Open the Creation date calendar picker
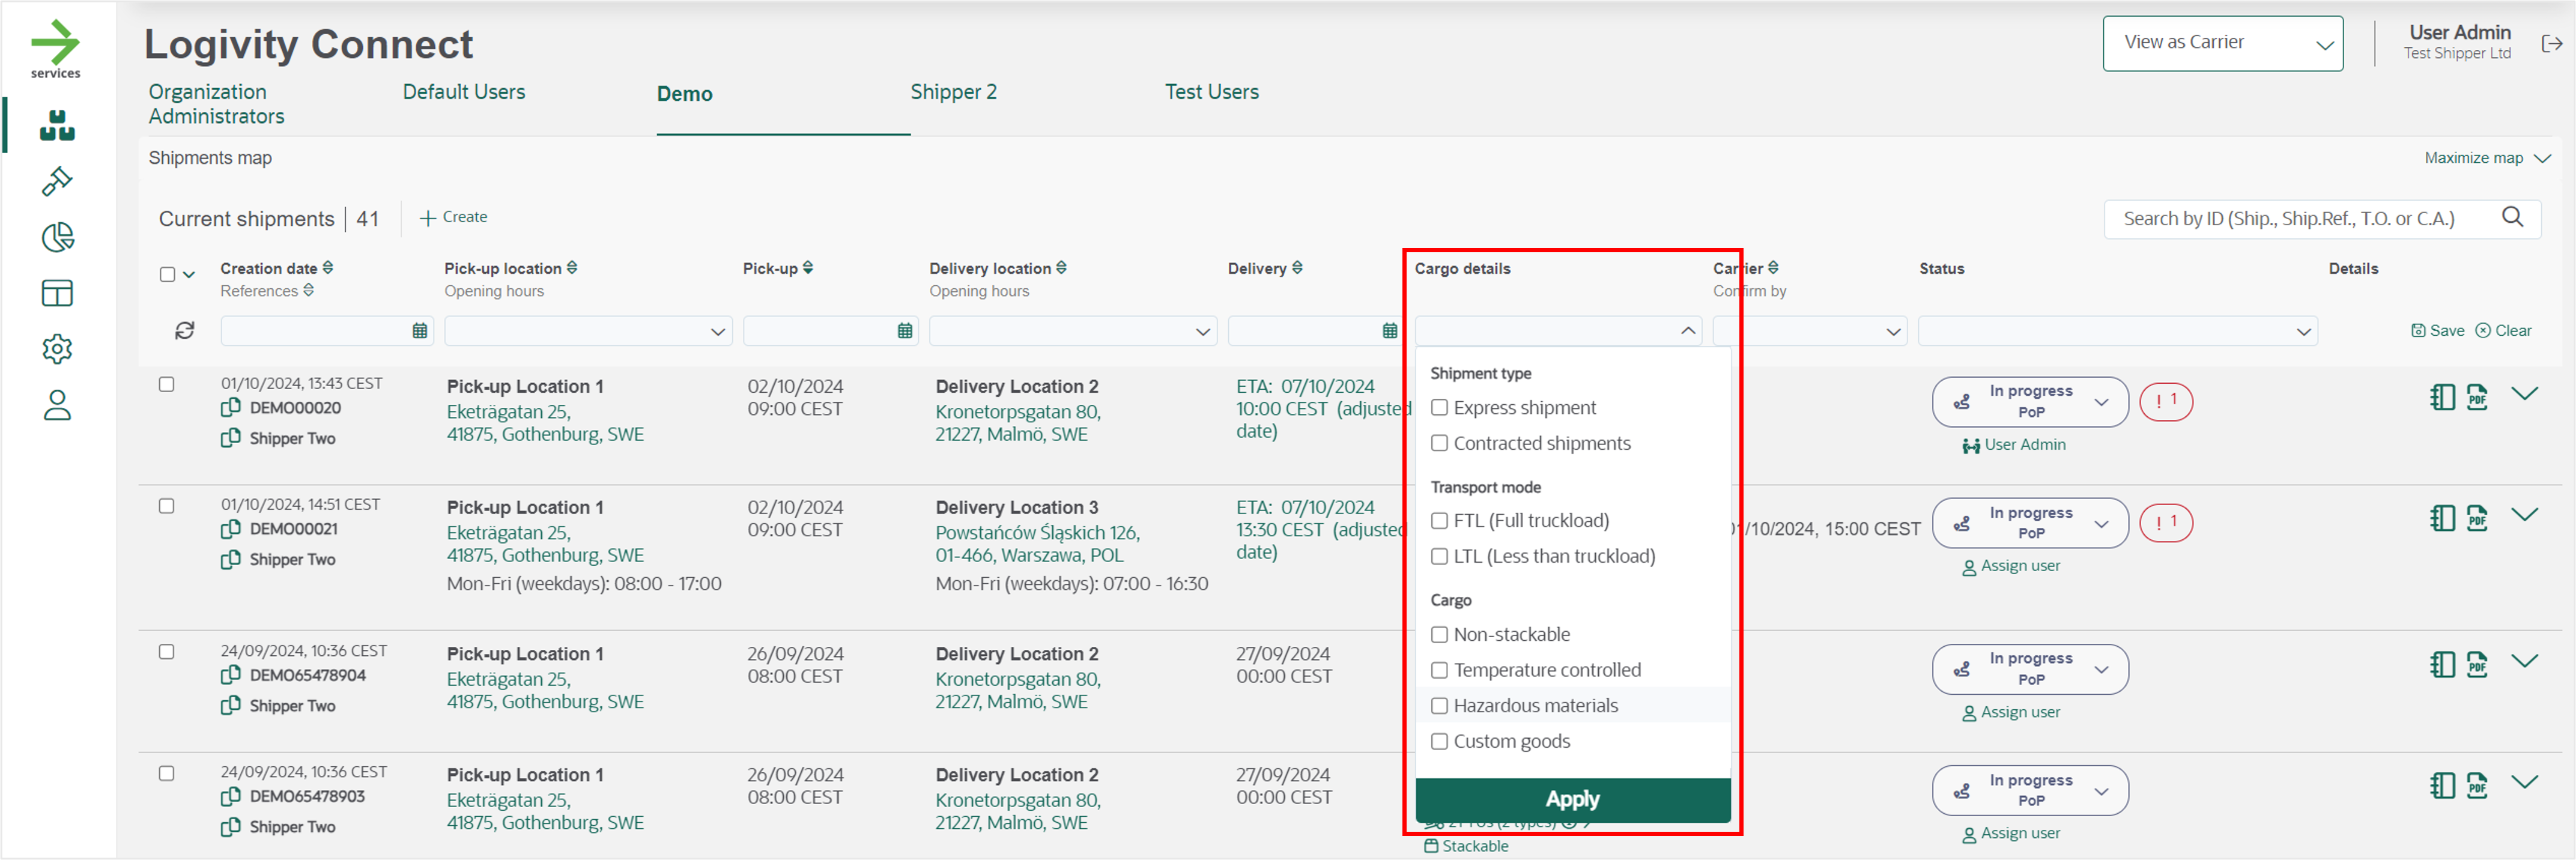Image resolution: width=2576 pixels, height=860 pixels. (420, 331)
